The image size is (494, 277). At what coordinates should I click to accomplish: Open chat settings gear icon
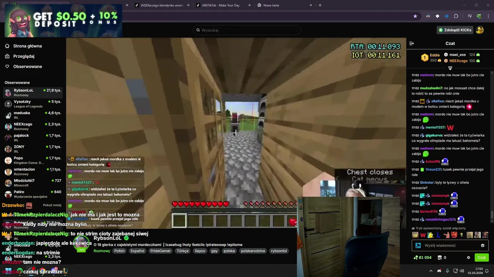pyautogui.click(x=469, y=257)
